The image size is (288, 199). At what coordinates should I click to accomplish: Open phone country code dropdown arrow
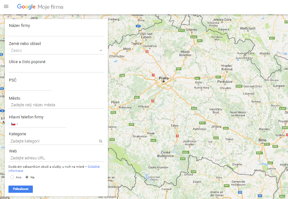pos(17,124)
